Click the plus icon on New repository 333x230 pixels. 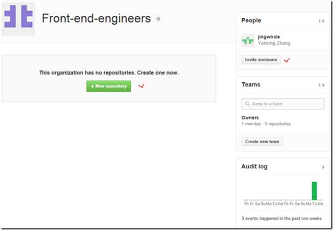92,86
